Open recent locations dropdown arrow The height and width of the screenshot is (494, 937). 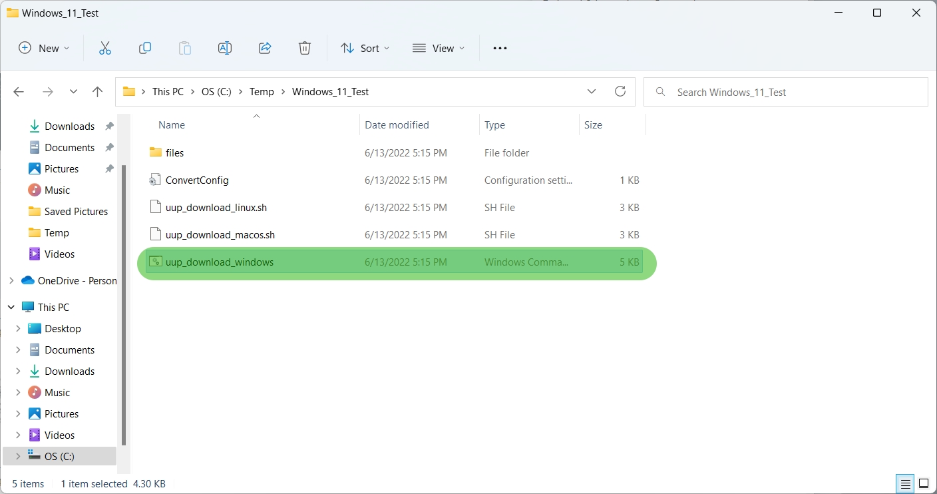coord(73,92)
